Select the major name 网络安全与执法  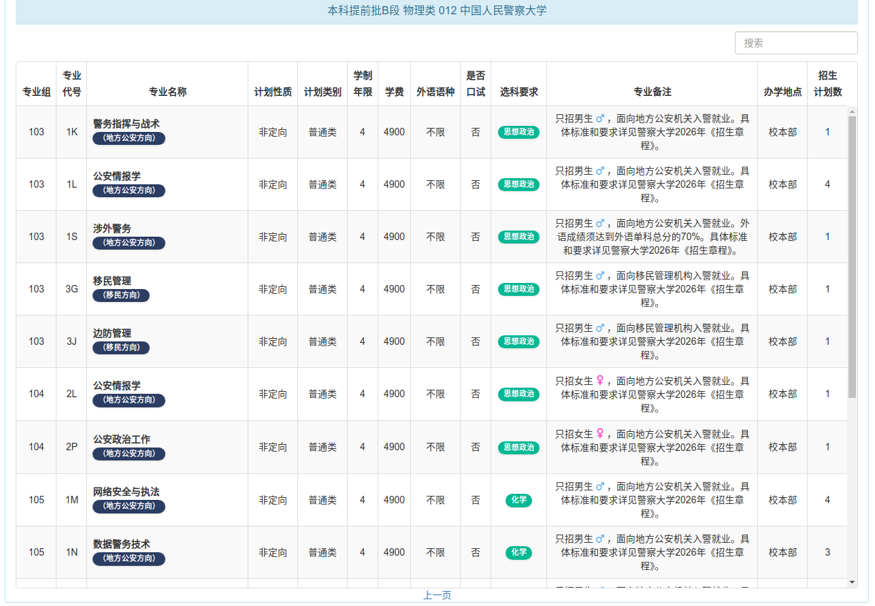coord(127,492)
